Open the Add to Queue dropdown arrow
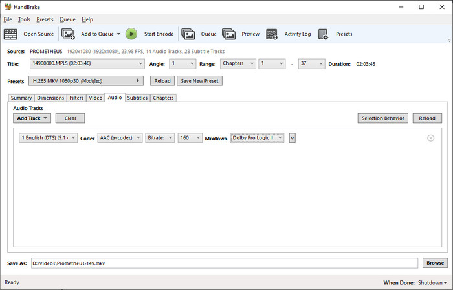 [118, 34]
